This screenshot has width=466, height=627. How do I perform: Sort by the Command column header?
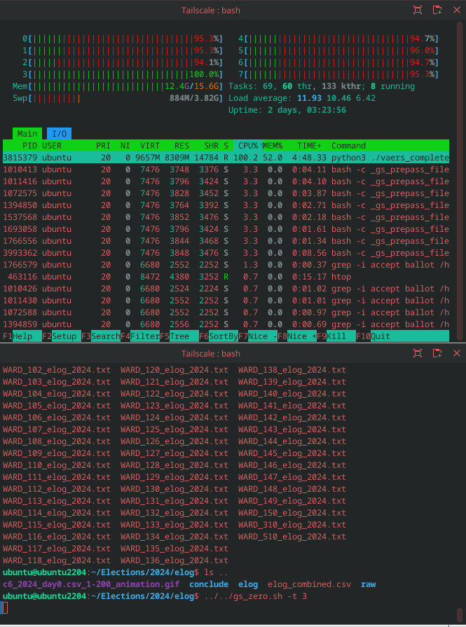(x=348, y=146)
